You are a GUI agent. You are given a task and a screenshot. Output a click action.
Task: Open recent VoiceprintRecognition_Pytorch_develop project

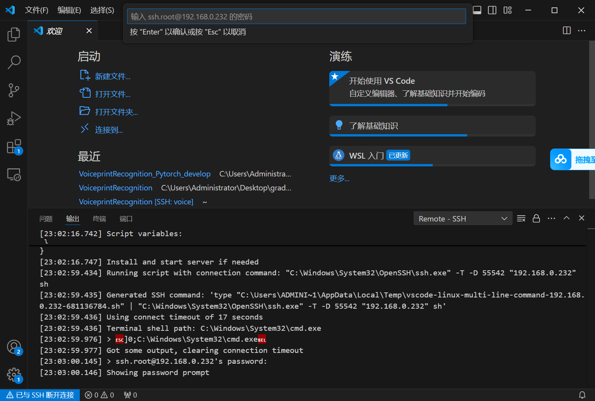[145, 174]
